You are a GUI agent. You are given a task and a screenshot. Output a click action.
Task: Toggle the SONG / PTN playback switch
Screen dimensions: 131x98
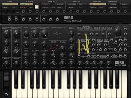[x=27, y=8]
